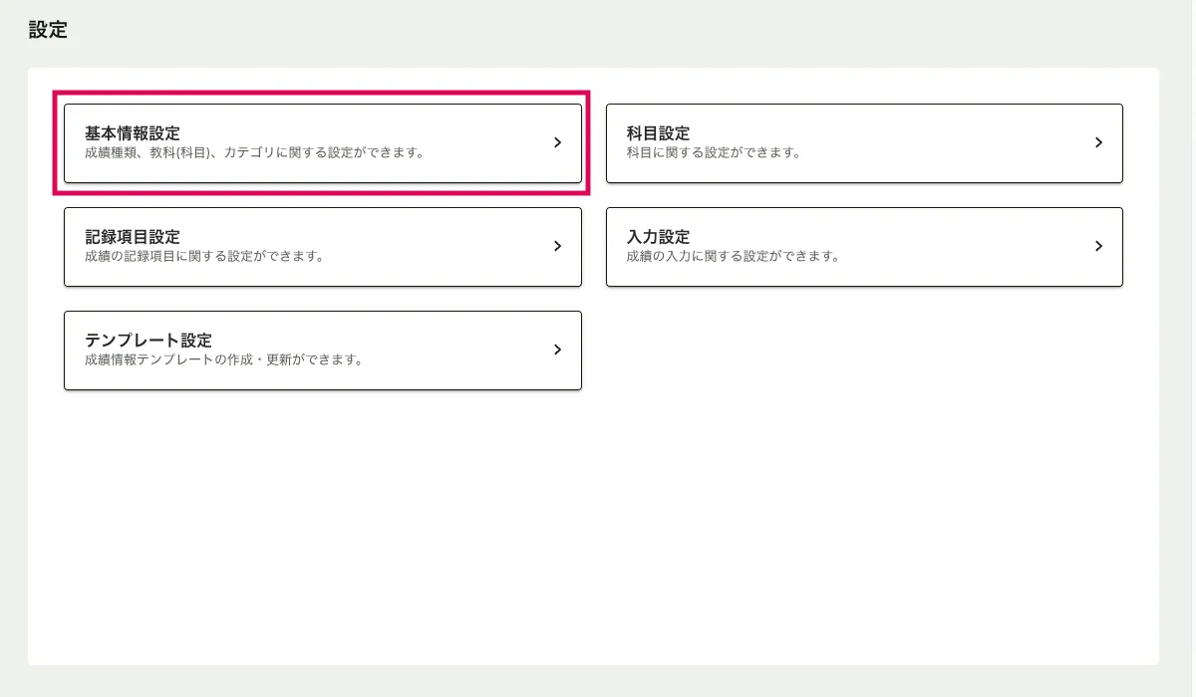1196x697 pixels.
Task: Open the pink-highlighted 基本情報設定 card
Action: (322, 143)
